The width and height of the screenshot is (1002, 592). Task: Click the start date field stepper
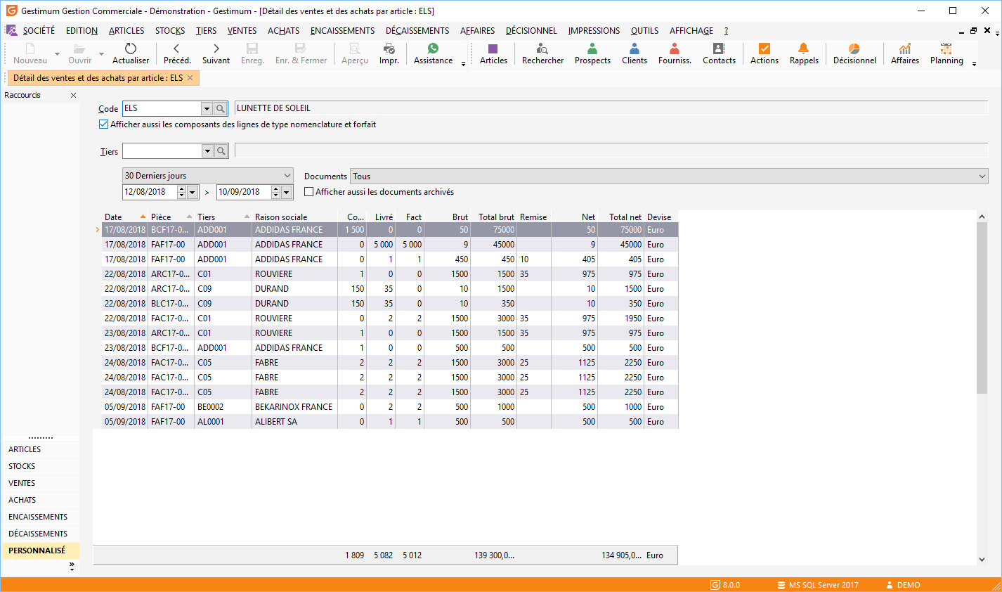[181, 192]
